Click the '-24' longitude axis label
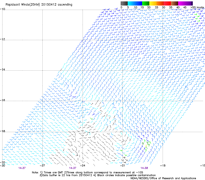 tap(82, 166)
